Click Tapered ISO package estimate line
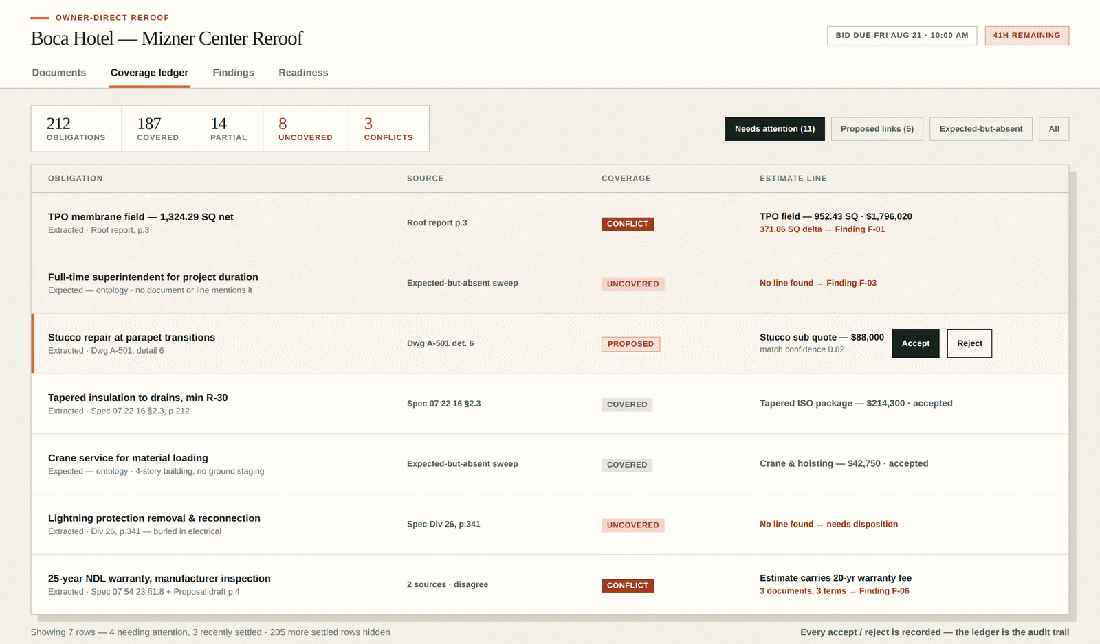The width and height of the screenshot is (1100, 644). click(856, 404)
